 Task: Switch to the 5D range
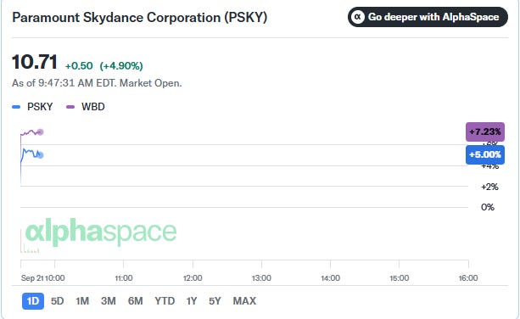(57, 301)
